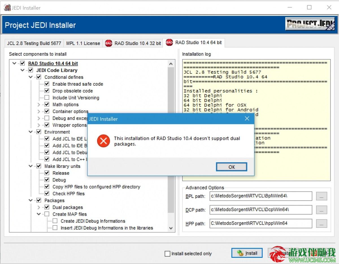Toggle the Environment checkbox
The height and width of the screenshot is (264, 339).
click(x=39, y=132)
